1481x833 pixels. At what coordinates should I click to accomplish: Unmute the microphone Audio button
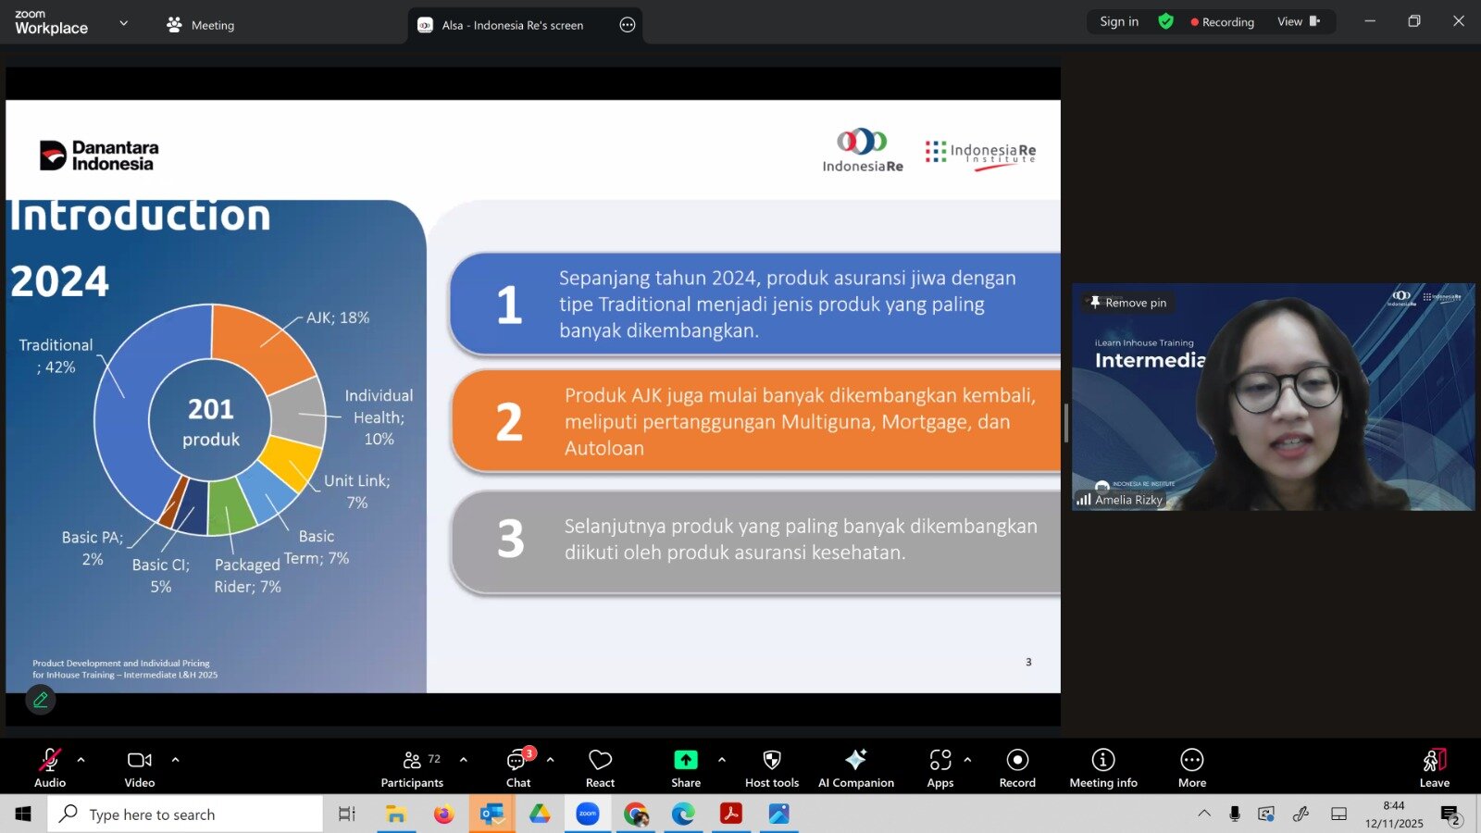[x=50, y=767]
